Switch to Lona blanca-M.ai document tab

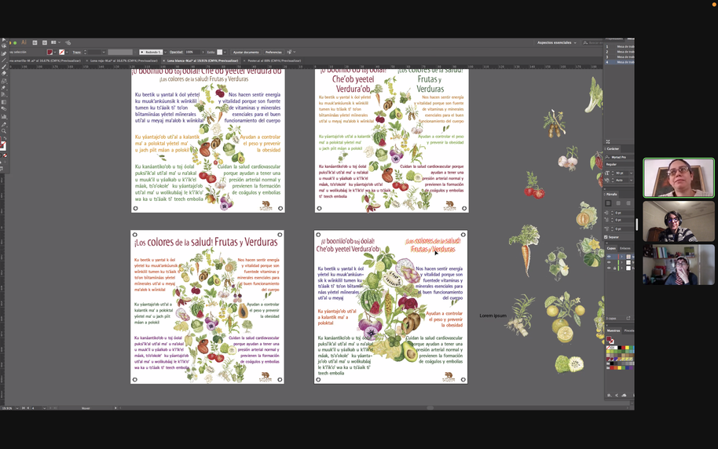pos(203,60)
